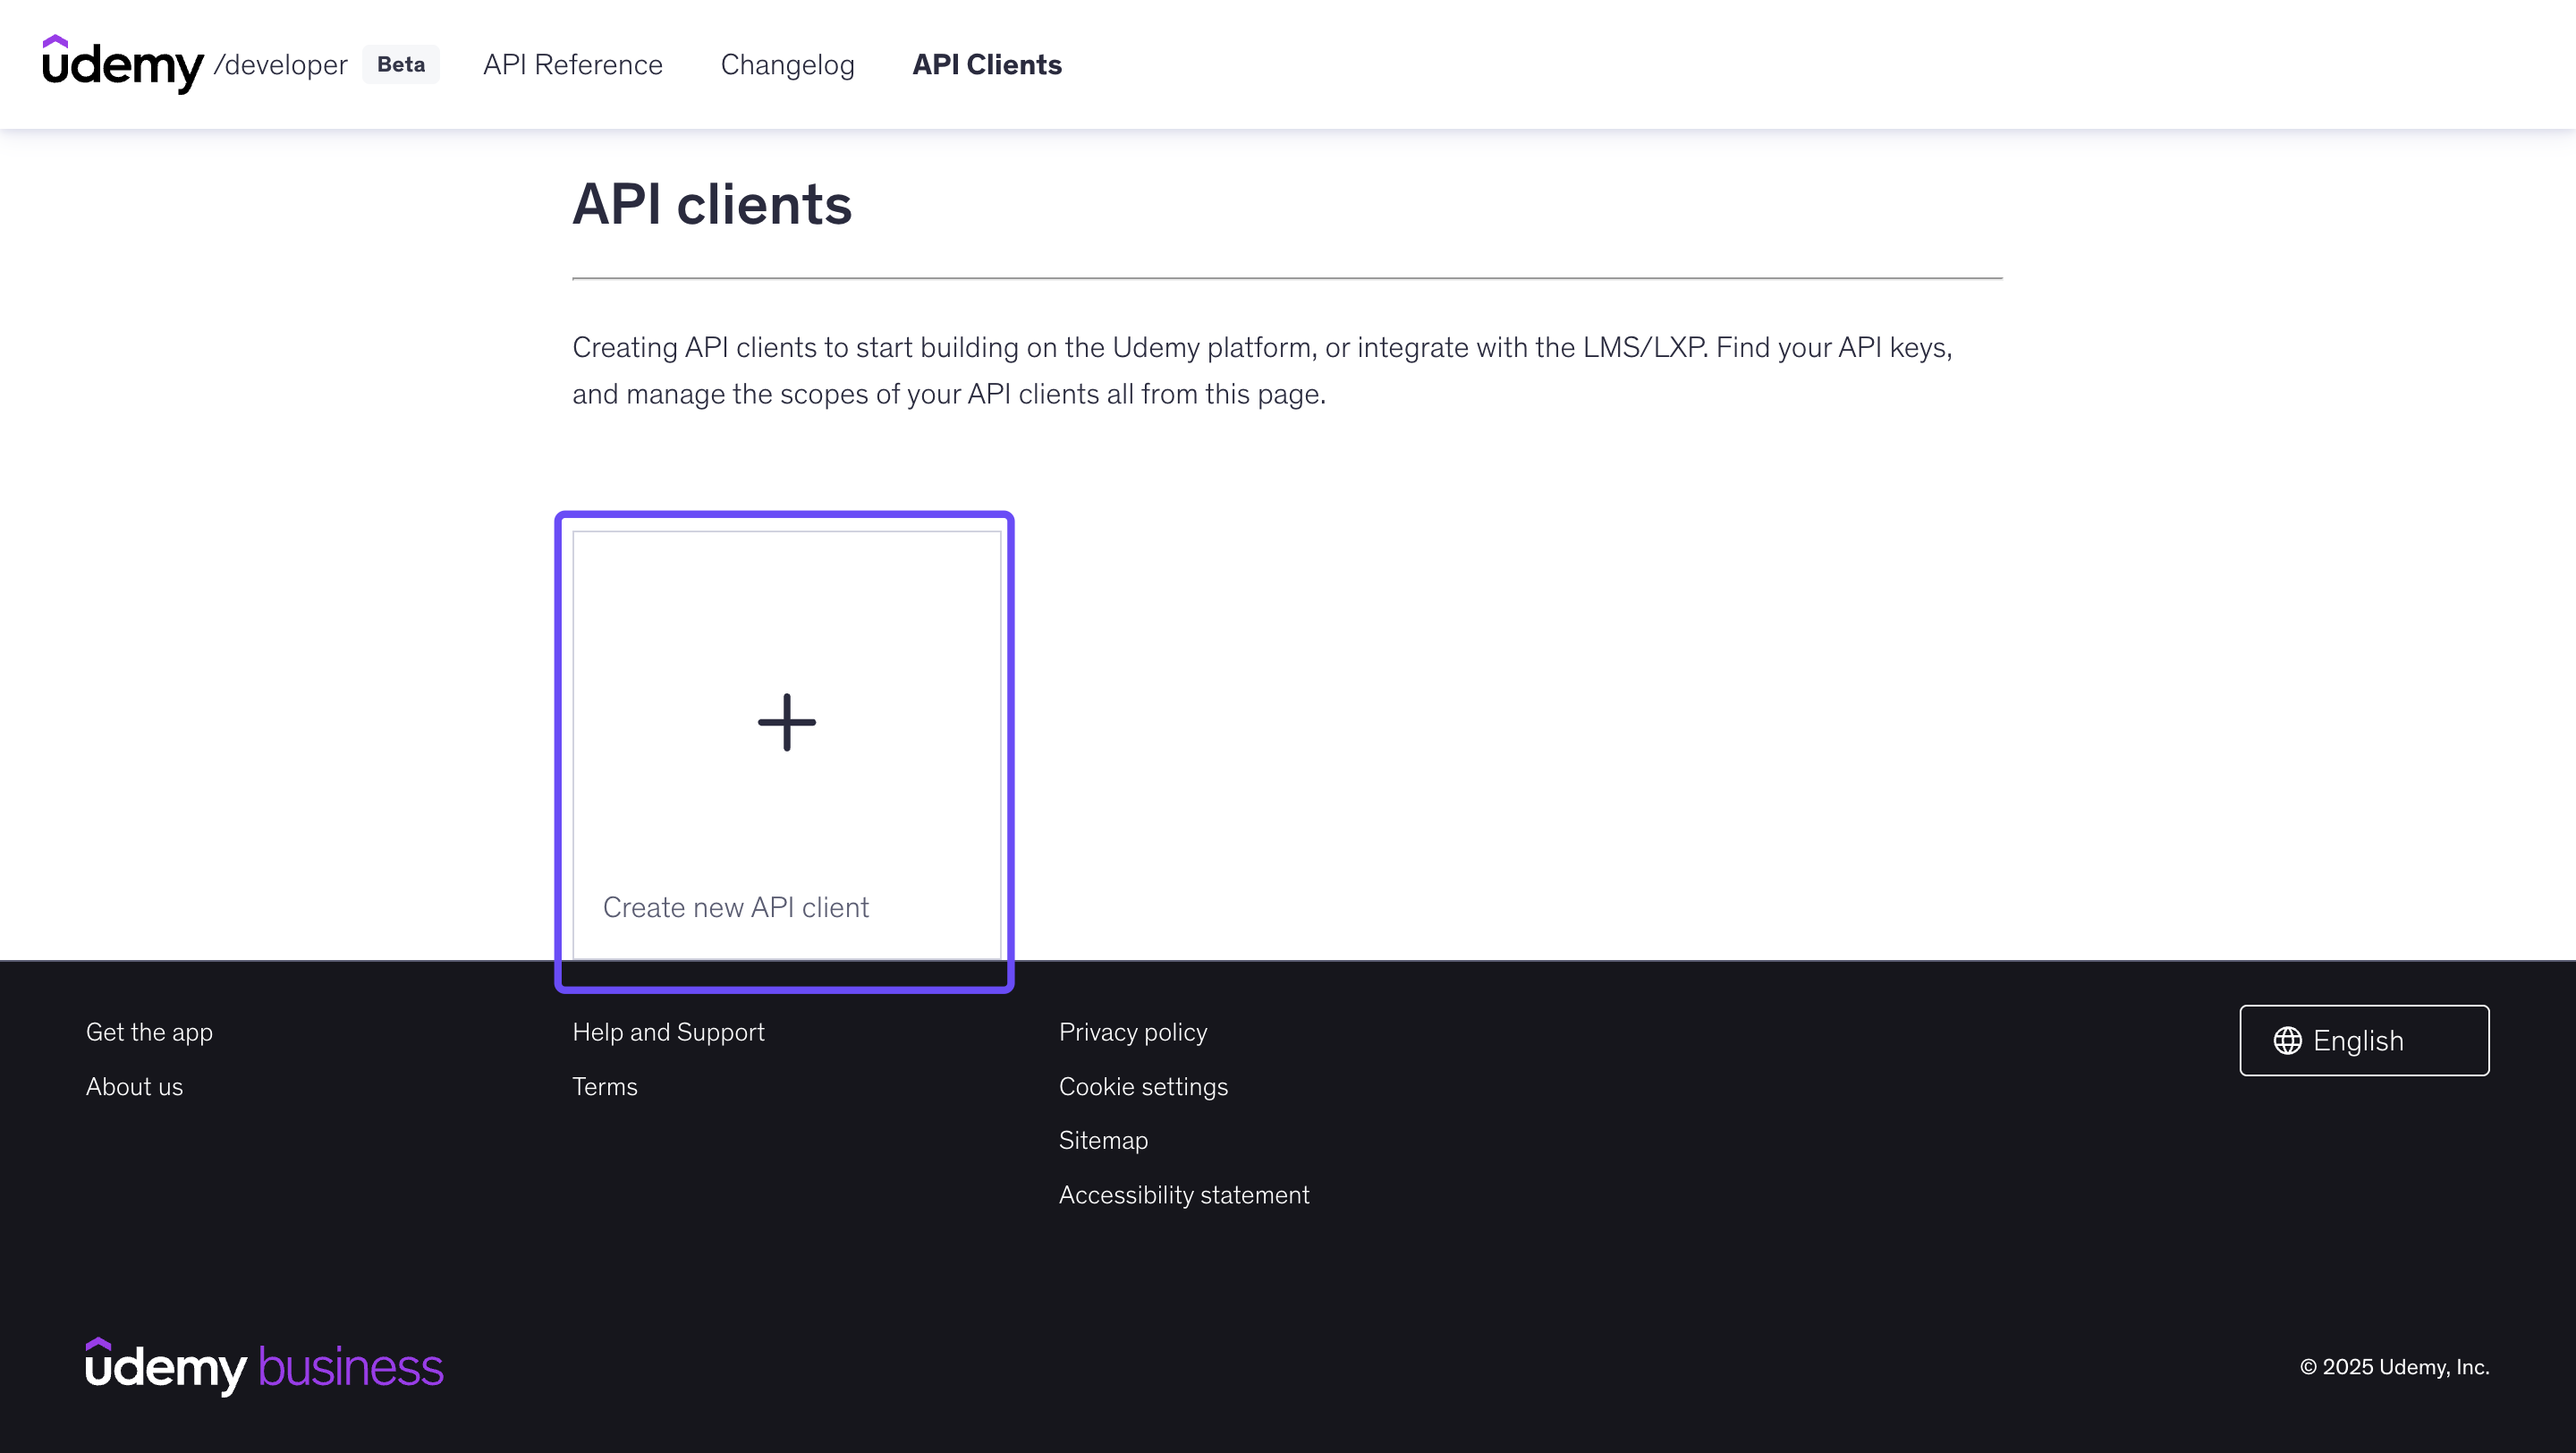2576x1453 pixels.
Task: Click the Create new API client label
Action: coord(735,907)
